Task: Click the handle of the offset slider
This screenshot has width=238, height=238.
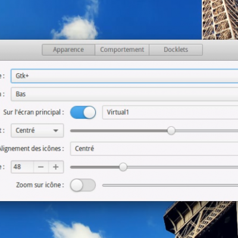Action: click(x=171, y=131)
